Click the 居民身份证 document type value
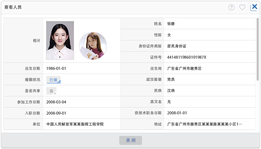The height and width of the screenshot is (149, 261). click(177, 46)
